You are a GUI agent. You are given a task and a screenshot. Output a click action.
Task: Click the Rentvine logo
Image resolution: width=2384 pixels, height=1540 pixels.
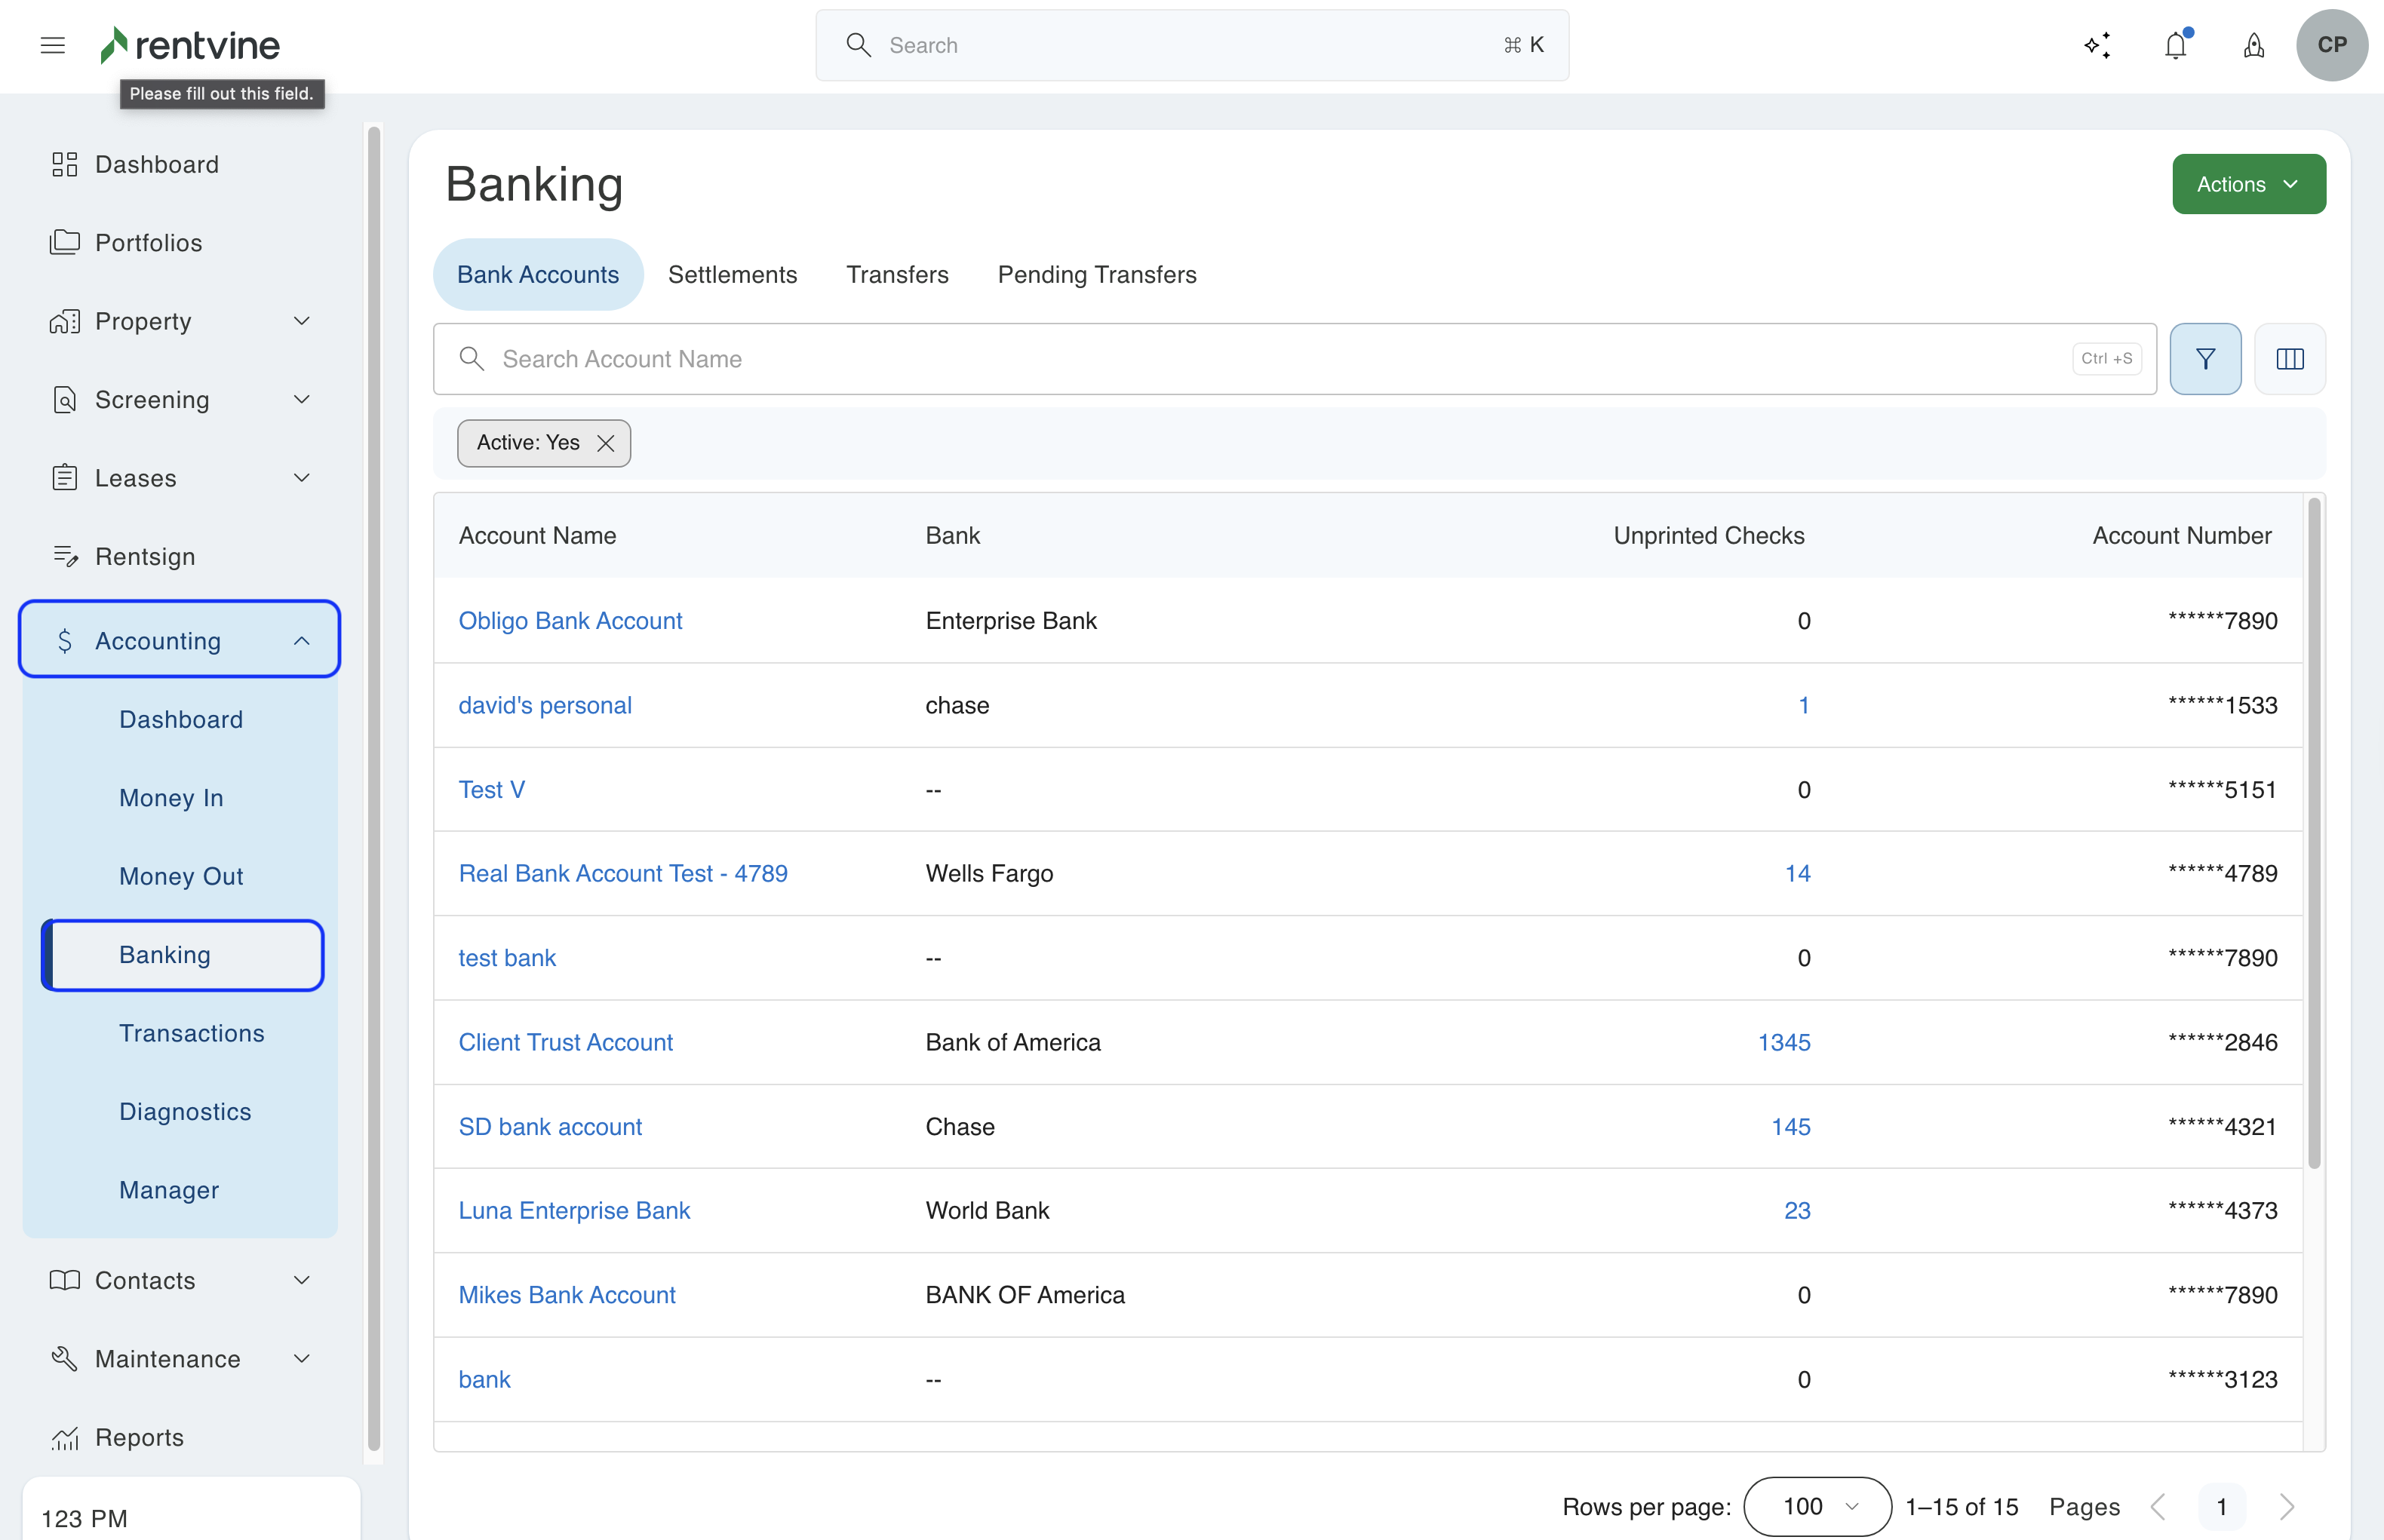click(x=190, y=45)
